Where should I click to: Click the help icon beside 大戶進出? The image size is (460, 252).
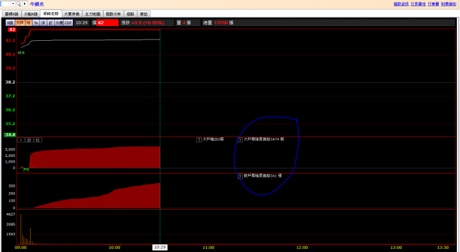pyautogui.click(x=199, y=140)
